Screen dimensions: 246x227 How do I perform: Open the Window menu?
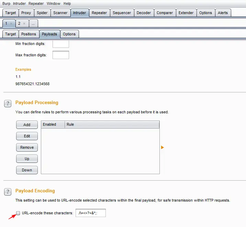[53, 3]
